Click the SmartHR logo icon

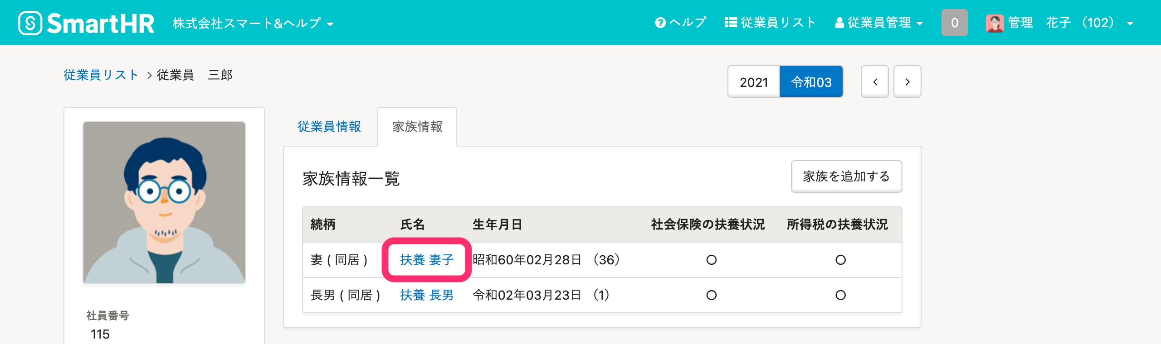tap(30, 23)
